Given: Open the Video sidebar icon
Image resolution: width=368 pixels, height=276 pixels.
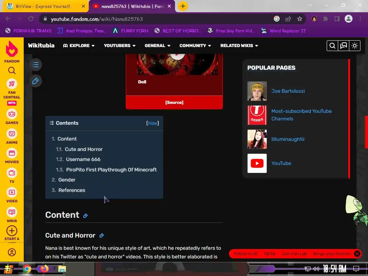Looking at the screenshot, I should [x=12, y=193].
